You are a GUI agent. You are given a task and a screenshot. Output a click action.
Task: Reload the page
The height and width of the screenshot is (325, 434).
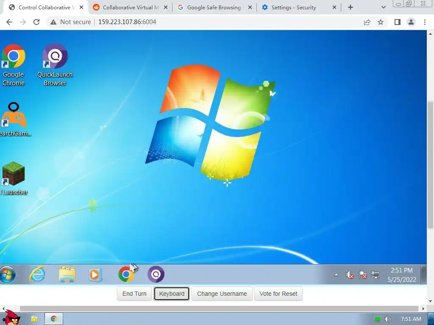tap(36, 22)
